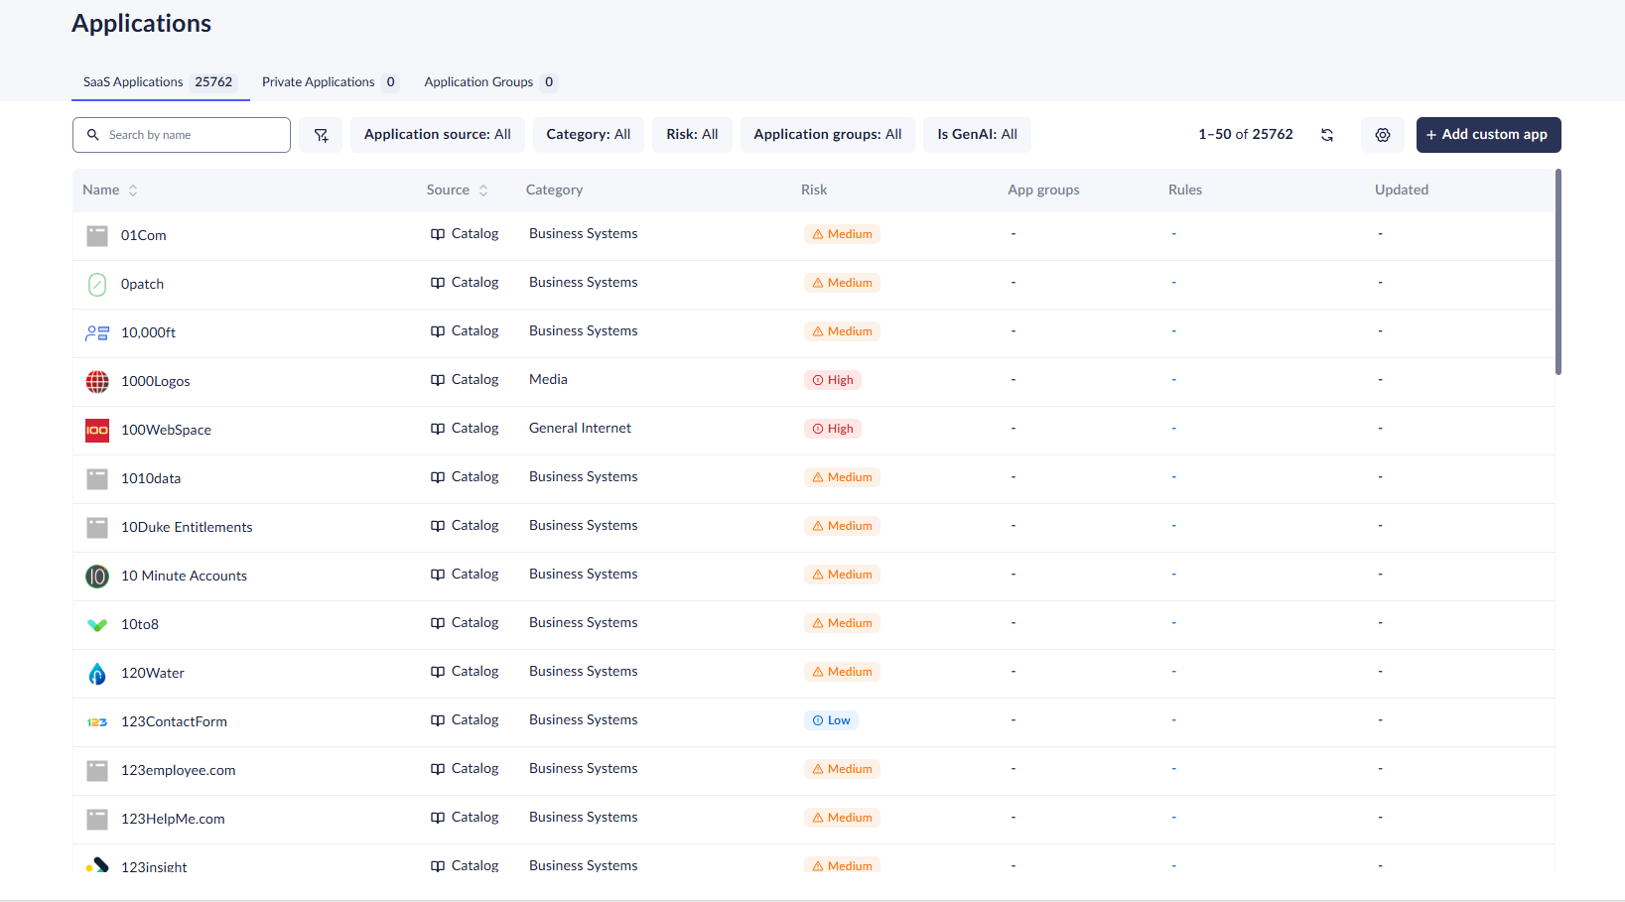1625x902 pixels.
Task: Click the 1000Logos globe icon
Action: point(97,381)
